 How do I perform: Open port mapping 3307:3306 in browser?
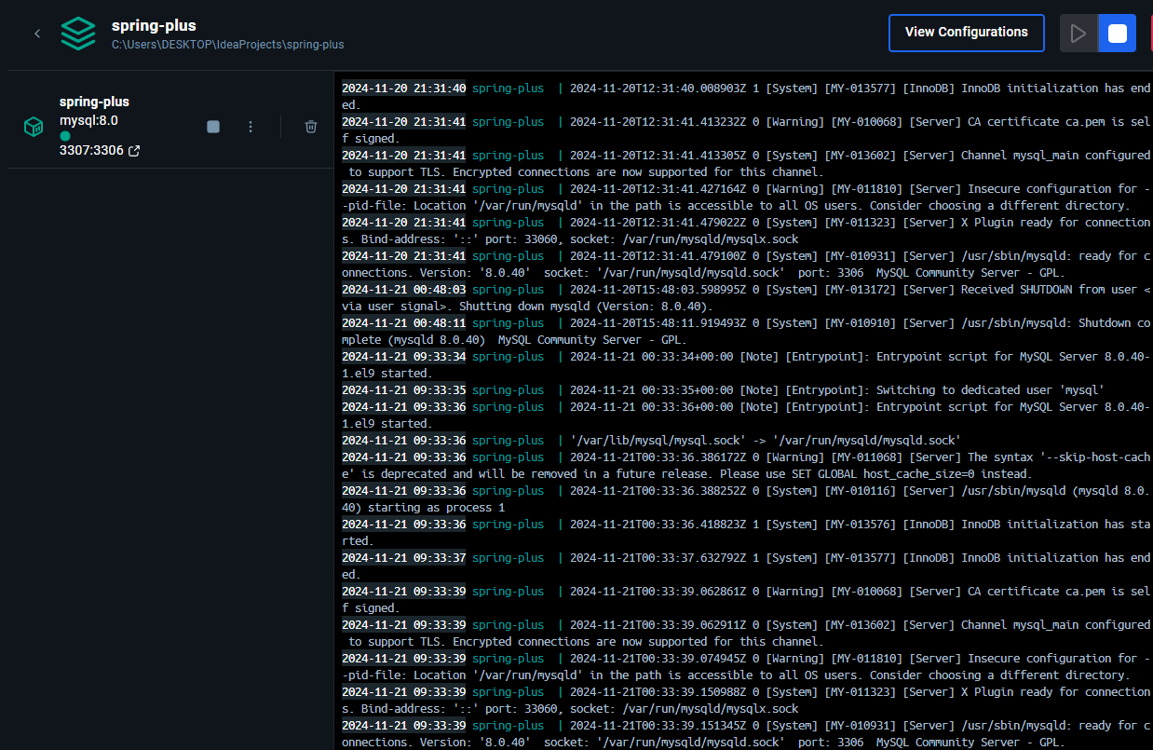click(x=91, y=151)
